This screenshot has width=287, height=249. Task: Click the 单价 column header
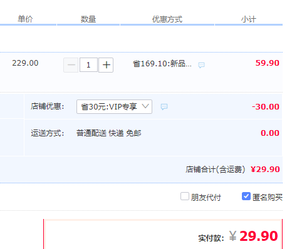pos(25,19)
